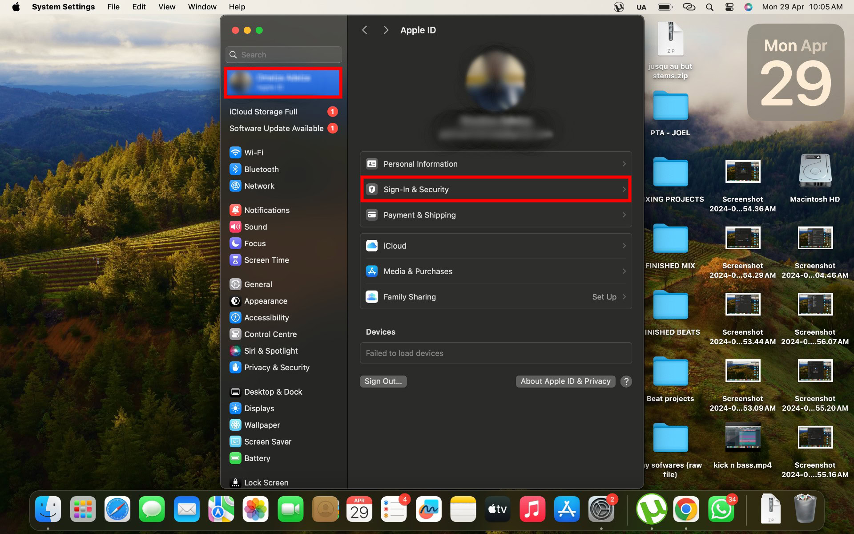Select PTA - JOEL folder on desktop
The height and width of the screenshot is (534, 854).
[x=670, y=113]
